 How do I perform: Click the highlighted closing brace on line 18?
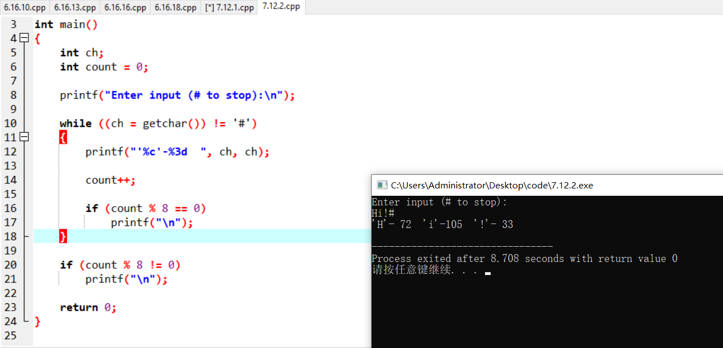[x=63, y=237]
